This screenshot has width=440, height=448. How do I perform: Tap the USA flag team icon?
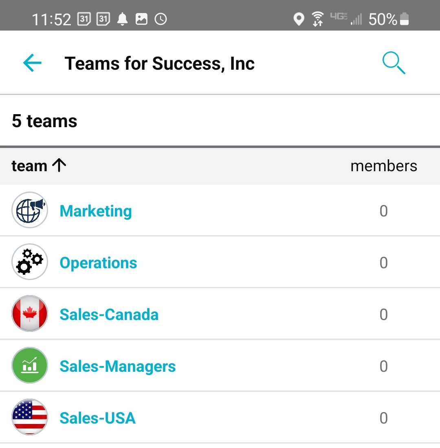(x=30, y=417)
